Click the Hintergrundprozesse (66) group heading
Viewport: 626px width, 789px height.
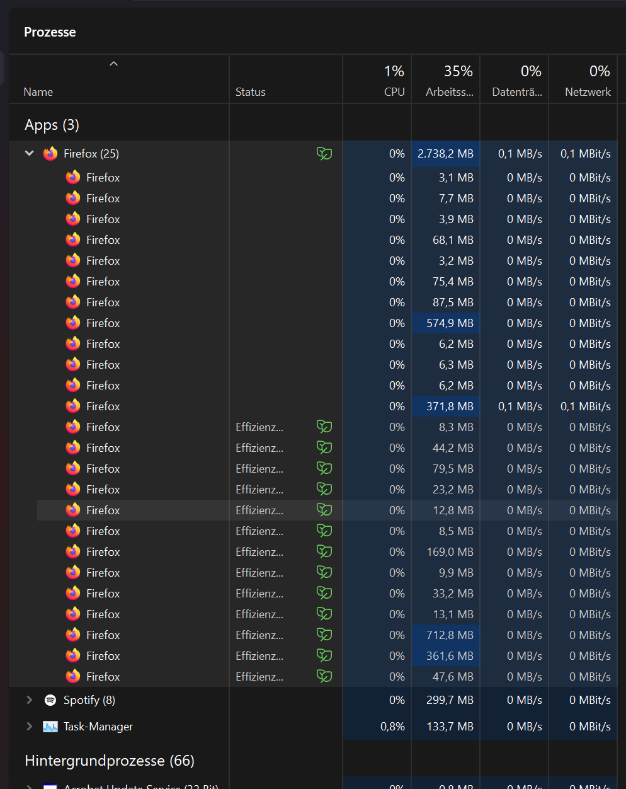[110, 761]
